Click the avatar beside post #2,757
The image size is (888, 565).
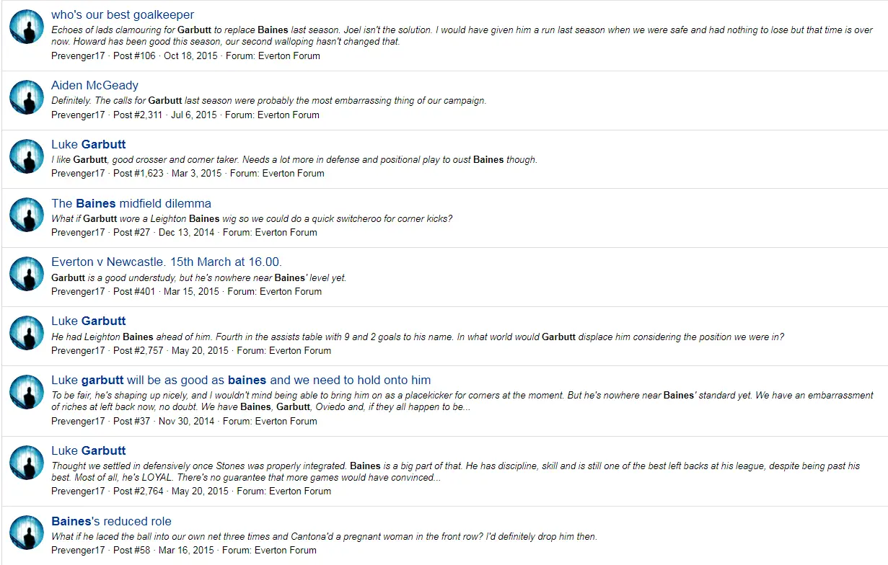[27, 333]
